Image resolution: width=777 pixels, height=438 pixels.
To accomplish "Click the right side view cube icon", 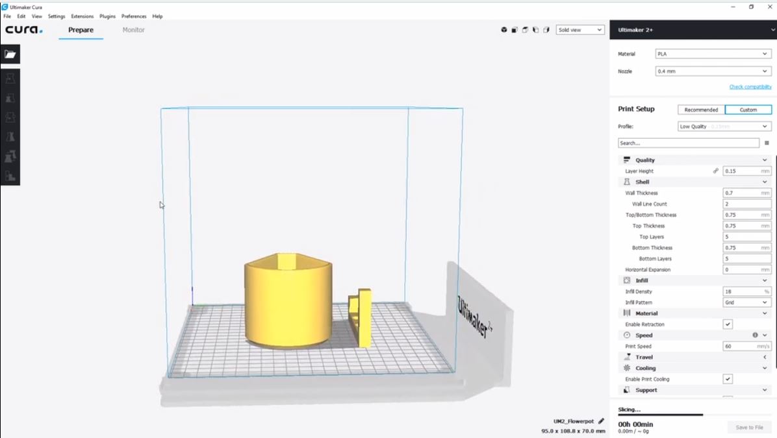I will (x=546, y=30).
